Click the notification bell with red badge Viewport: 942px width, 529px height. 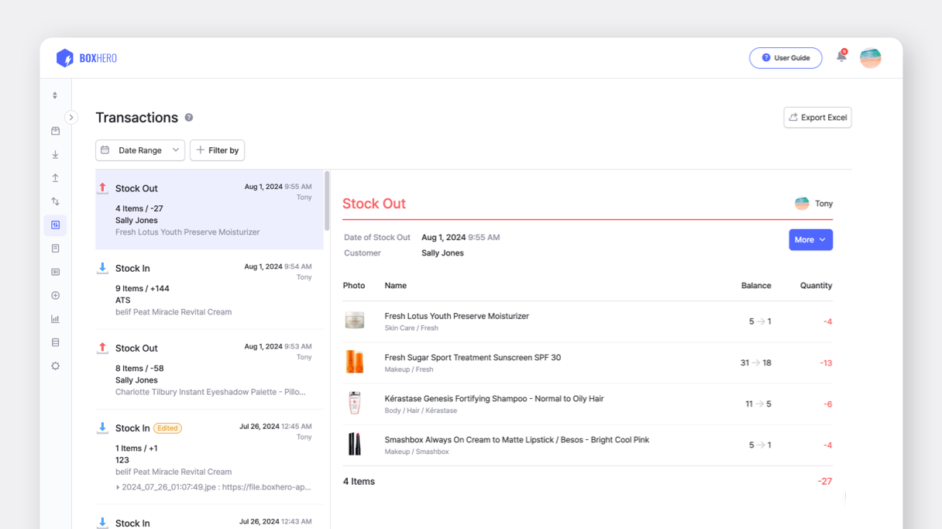841,57
